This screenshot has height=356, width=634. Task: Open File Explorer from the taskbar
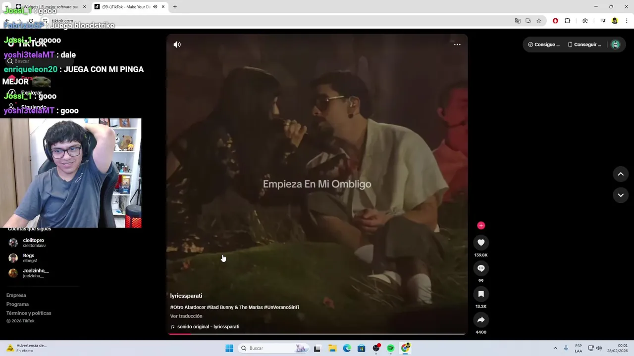pos(332,348)
